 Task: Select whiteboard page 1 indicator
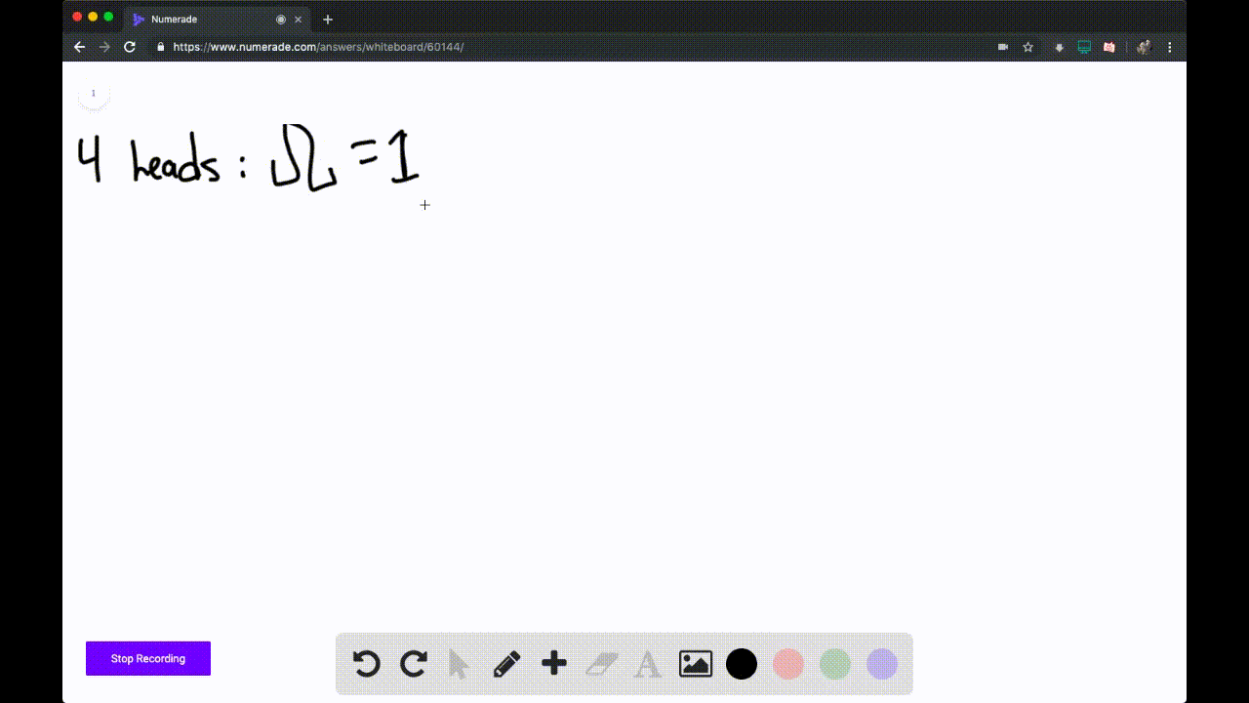(x=94, y=94)
